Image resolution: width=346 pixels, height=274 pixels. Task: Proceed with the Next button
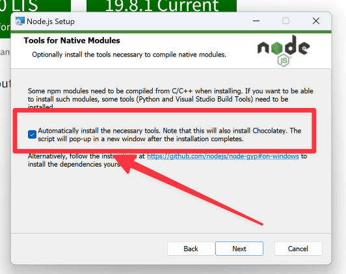[x=239, y=249]
